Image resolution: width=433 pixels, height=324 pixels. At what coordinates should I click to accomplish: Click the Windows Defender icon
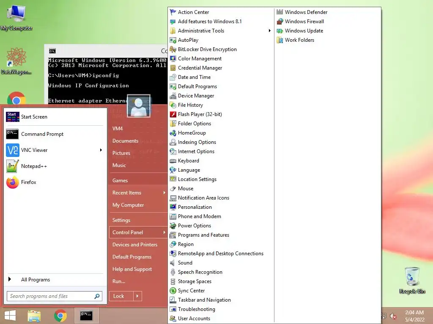[x=280, y=12]
